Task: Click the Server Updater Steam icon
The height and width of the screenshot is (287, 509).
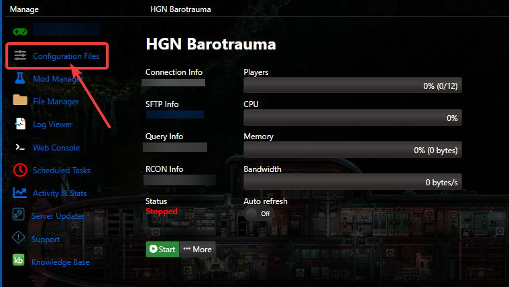Action: point(19,215)
